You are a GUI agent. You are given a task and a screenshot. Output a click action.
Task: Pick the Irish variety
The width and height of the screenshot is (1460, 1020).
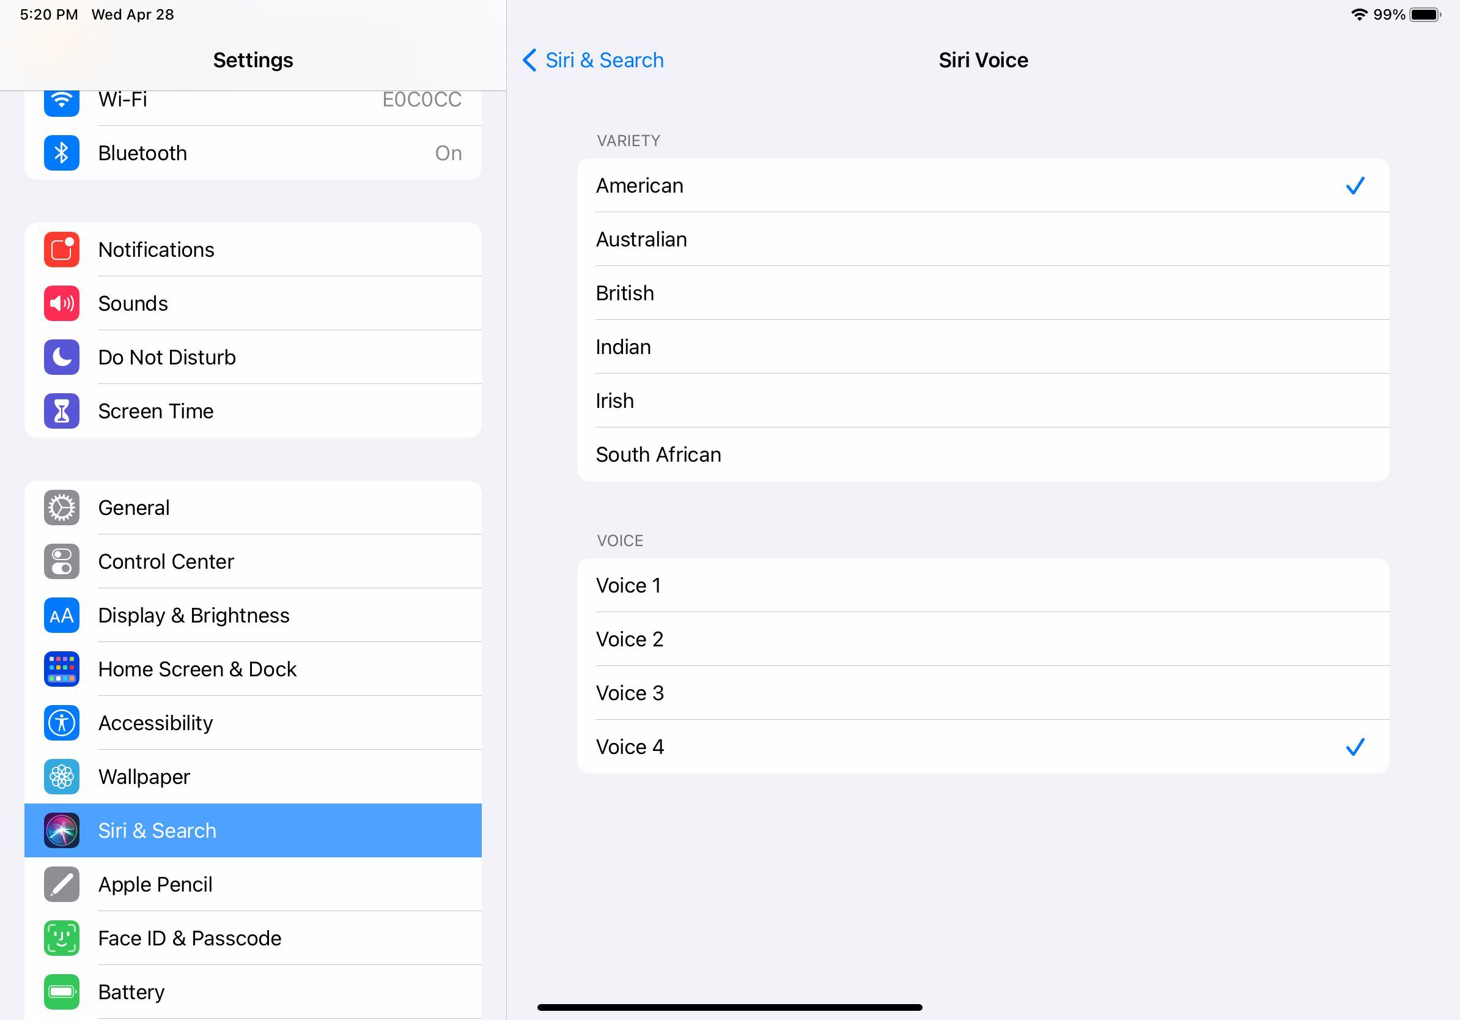click(983, 401)
